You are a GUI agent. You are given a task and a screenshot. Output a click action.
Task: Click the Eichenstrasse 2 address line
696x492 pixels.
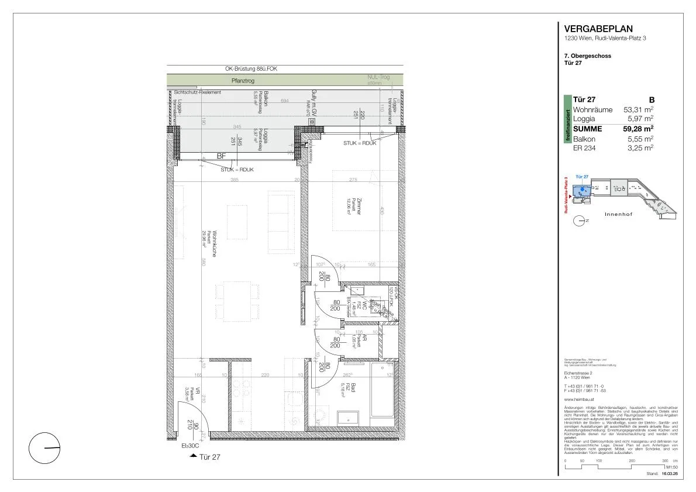point(578,373)
